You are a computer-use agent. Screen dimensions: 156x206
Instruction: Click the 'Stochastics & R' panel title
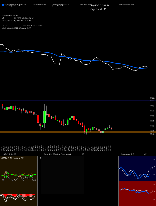click(x=127, y=154)
